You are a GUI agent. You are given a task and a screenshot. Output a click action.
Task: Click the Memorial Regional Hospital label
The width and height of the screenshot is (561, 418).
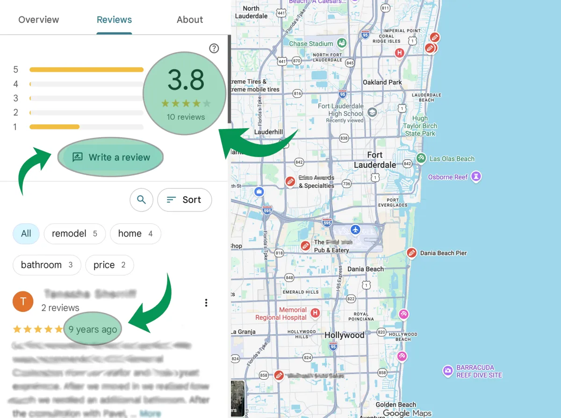click(x=281, y=313)
